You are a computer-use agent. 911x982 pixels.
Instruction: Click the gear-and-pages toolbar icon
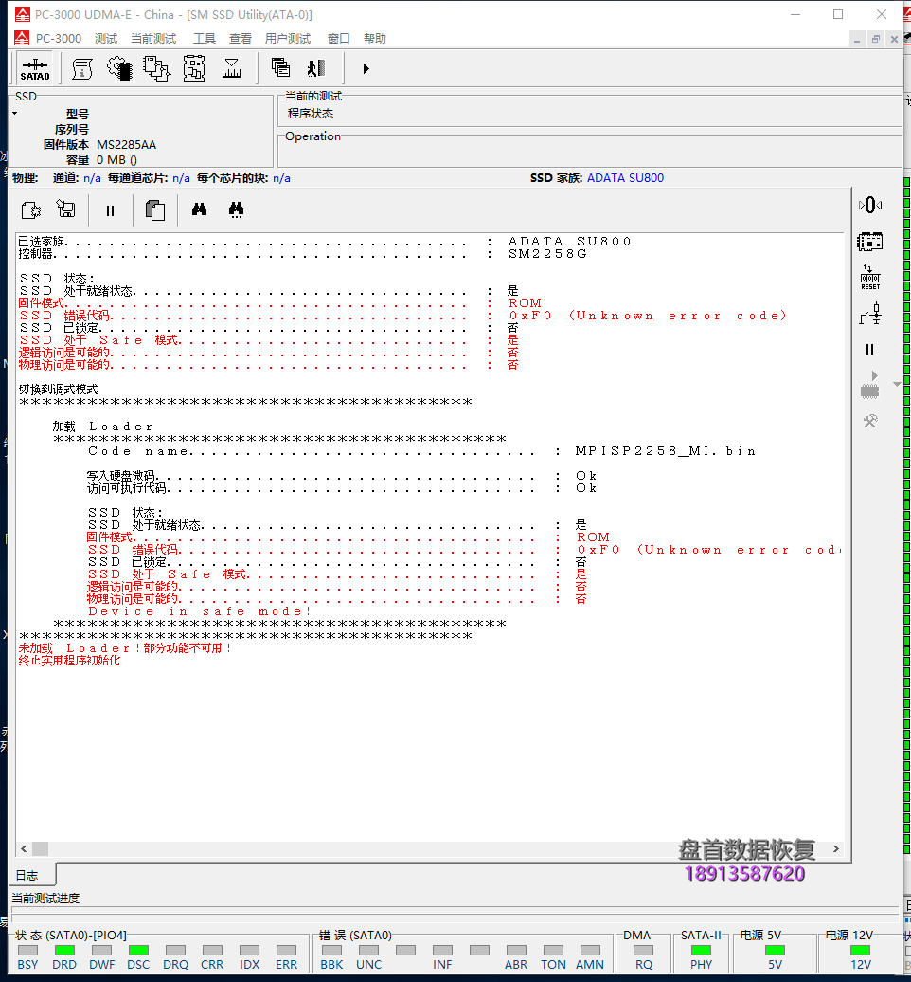[x=156, y=69]
